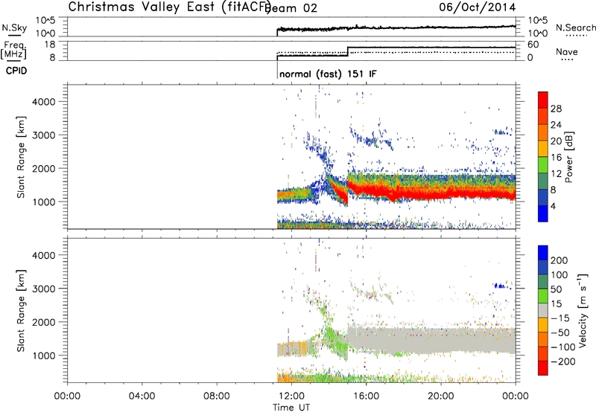Click the blue bottom of Power colorbar
The width and height of the screenshot is (596, 412).
[x=543, y=213]
